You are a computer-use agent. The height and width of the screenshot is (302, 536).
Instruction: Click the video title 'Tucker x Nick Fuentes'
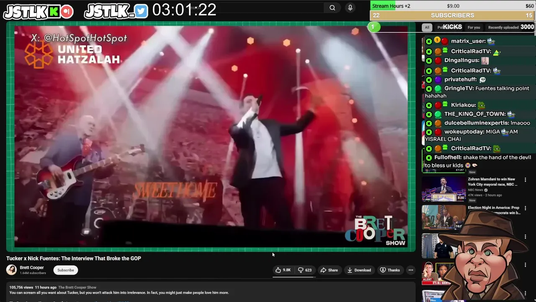(74, 258)
